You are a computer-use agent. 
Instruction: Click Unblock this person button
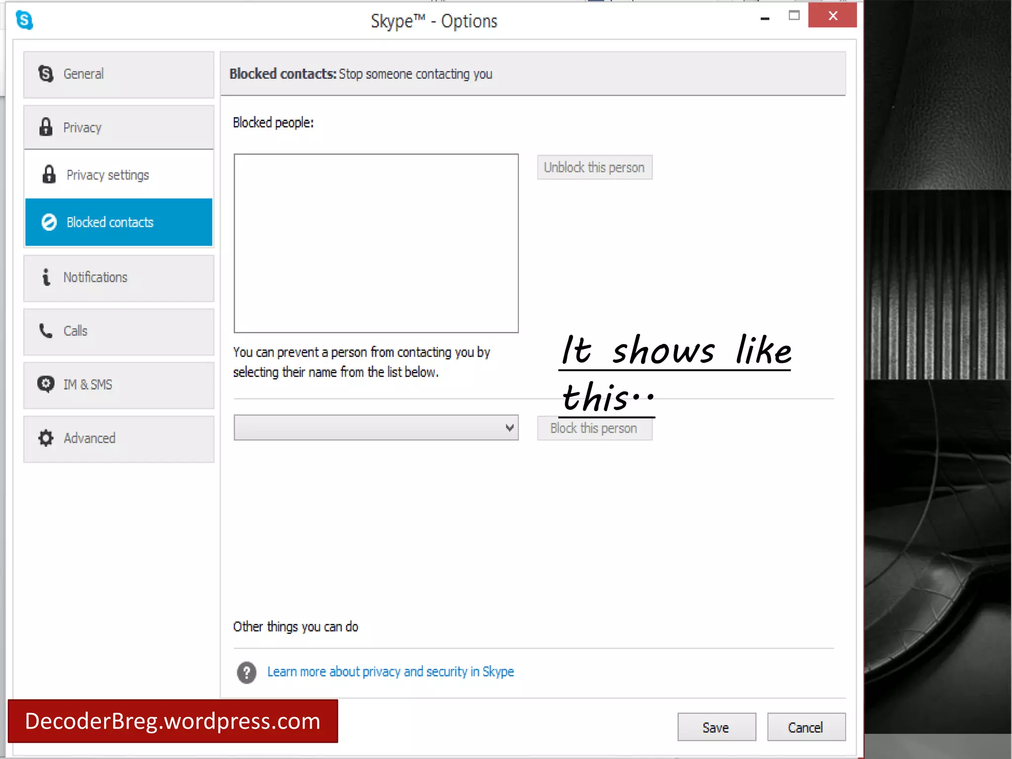(594, 168)
